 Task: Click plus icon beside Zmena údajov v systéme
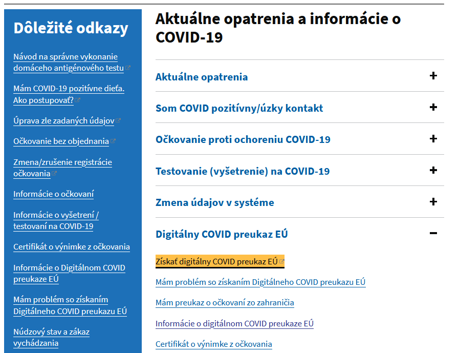tap(433, 202)
